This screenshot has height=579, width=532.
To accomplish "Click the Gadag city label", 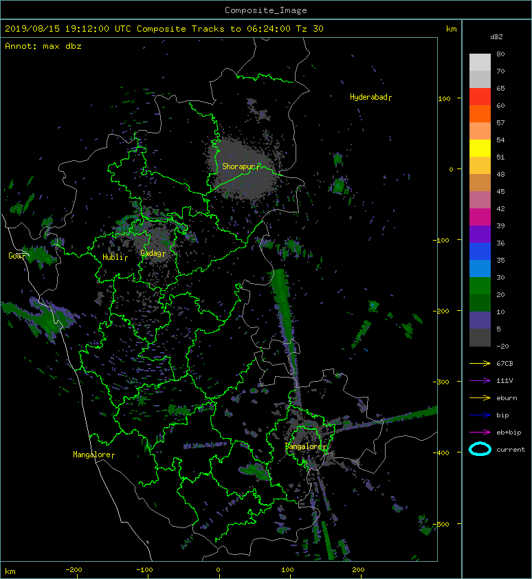I will [x=153, y=253].
